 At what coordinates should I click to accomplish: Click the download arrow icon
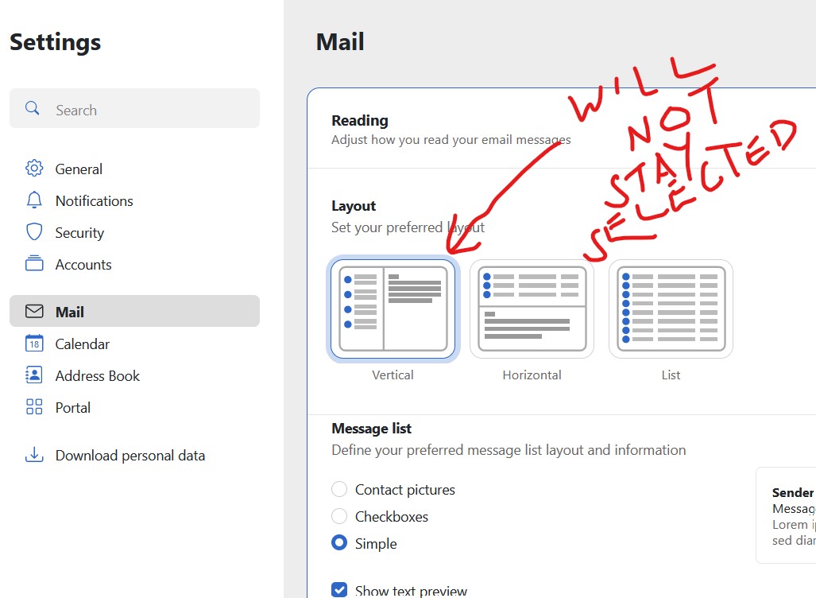point(33,455)
